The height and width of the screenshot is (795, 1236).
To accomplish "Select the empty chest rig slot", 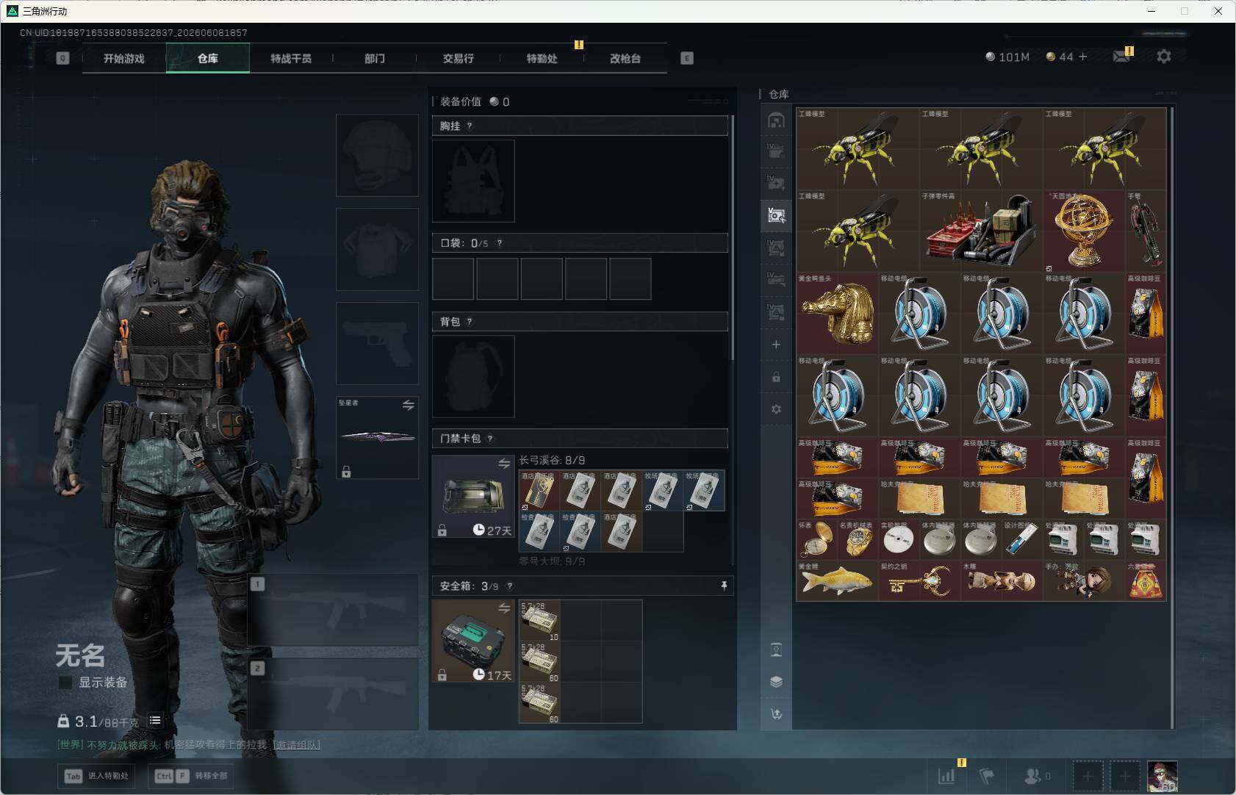I will click(473, 181).
